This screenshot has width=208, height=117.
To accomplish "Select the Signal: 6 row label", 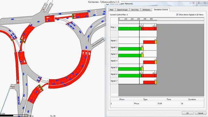I will (114, 74).
